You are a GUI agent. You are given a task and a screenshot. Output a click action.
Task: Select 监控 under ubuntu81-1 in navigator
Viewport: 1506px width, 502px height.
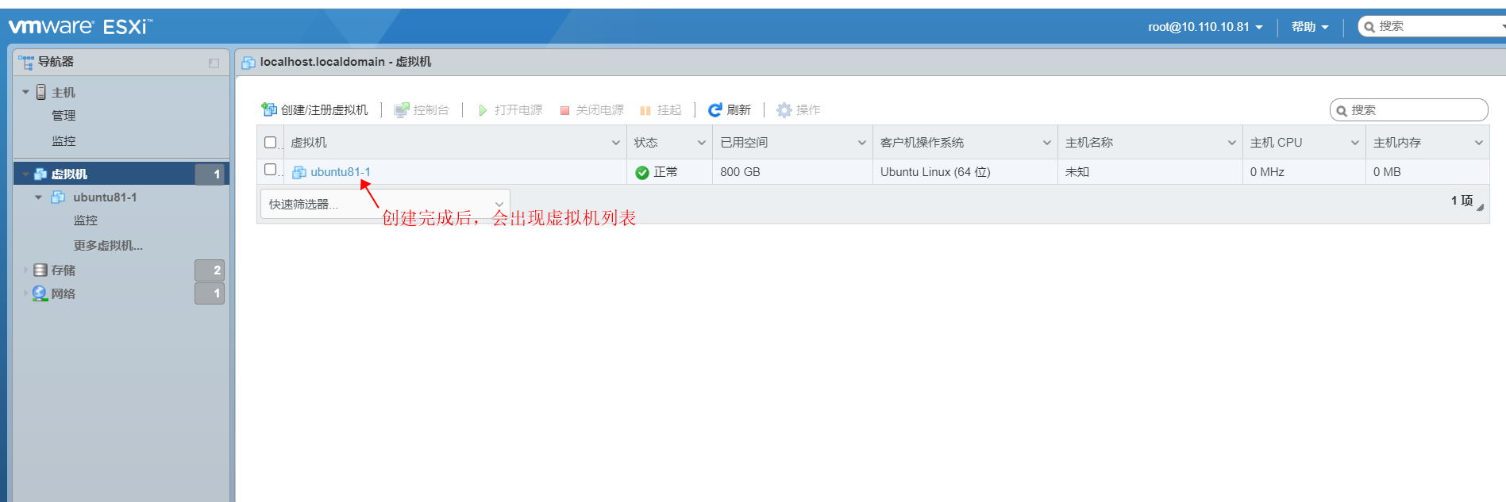(x=86, y=220)
